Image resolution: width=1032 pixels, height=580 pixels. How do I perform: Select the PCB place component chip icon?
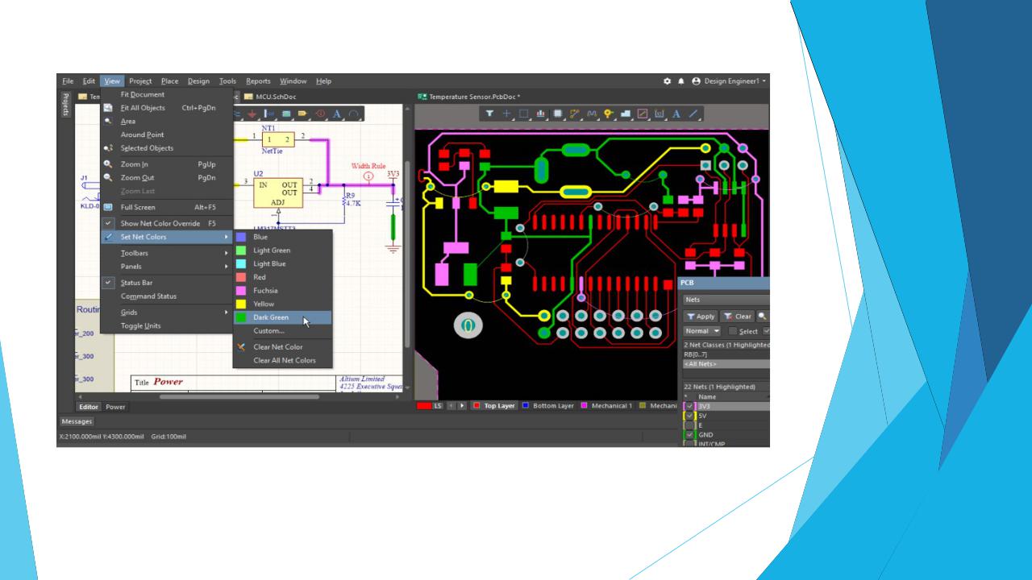click(558, 114)
